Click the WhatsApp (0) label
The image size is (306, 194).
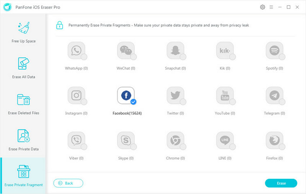(76, 68)
